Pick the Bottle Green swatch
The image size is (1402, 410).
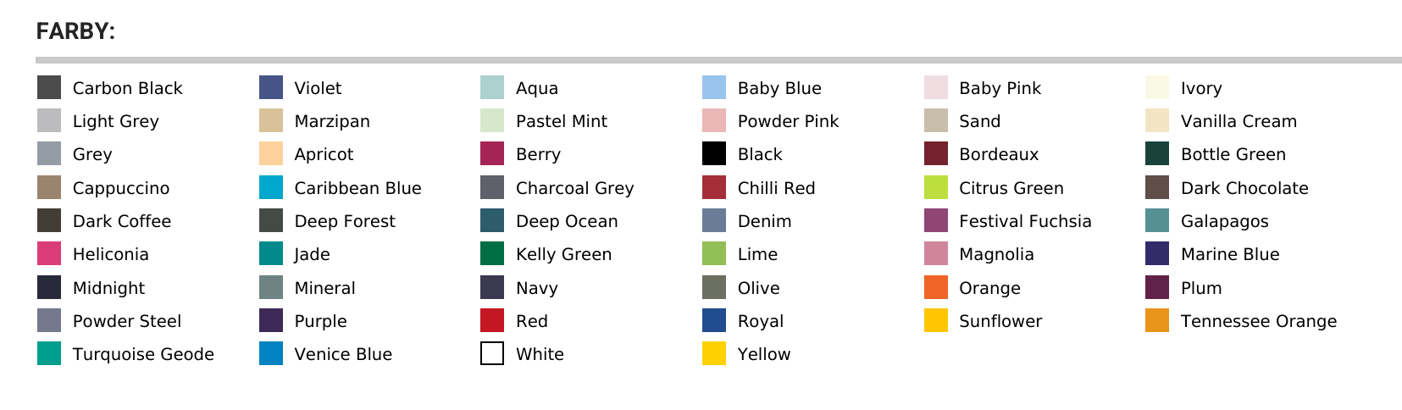point(1157,154)
